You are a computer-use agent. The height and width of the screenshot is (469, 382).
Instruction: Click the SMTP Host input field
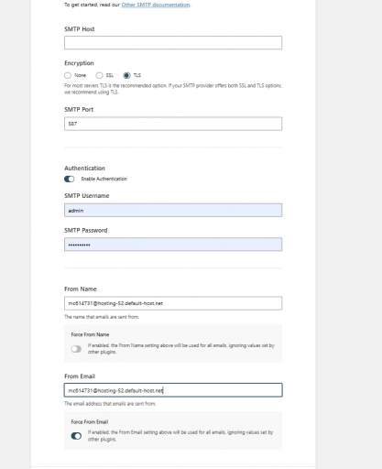click(x=173, y=43)
